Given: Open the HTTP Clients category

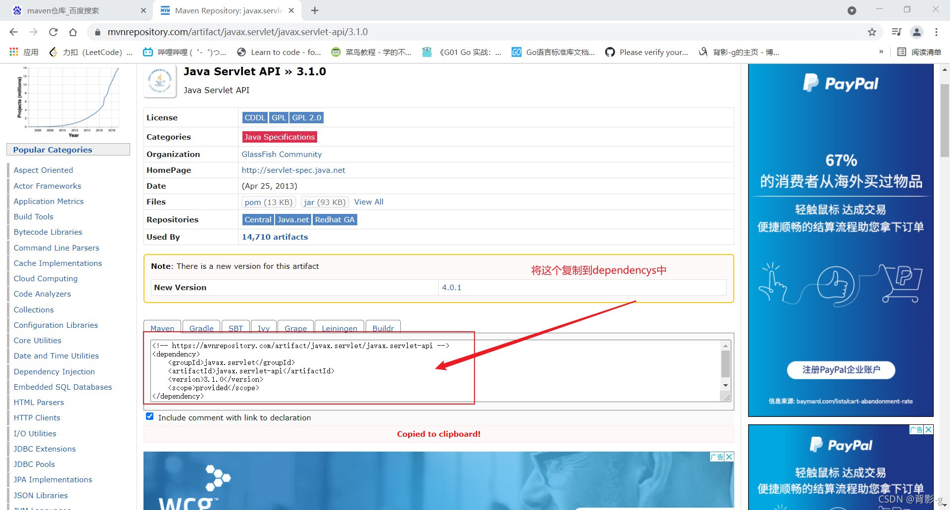Looking at the screenshot, I should point(37,418).
